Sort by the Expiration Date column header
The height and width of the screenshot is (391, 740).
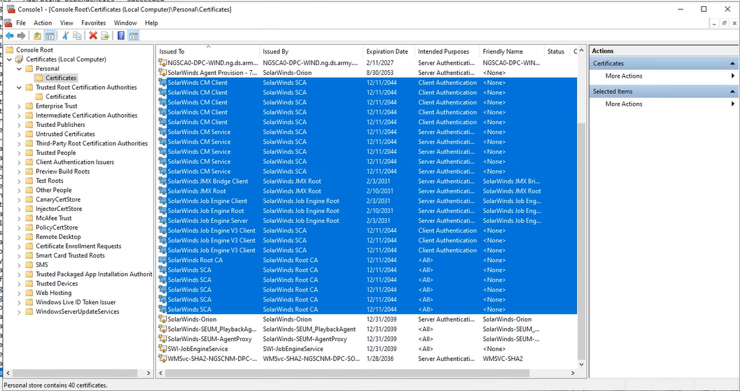(387, 51)
